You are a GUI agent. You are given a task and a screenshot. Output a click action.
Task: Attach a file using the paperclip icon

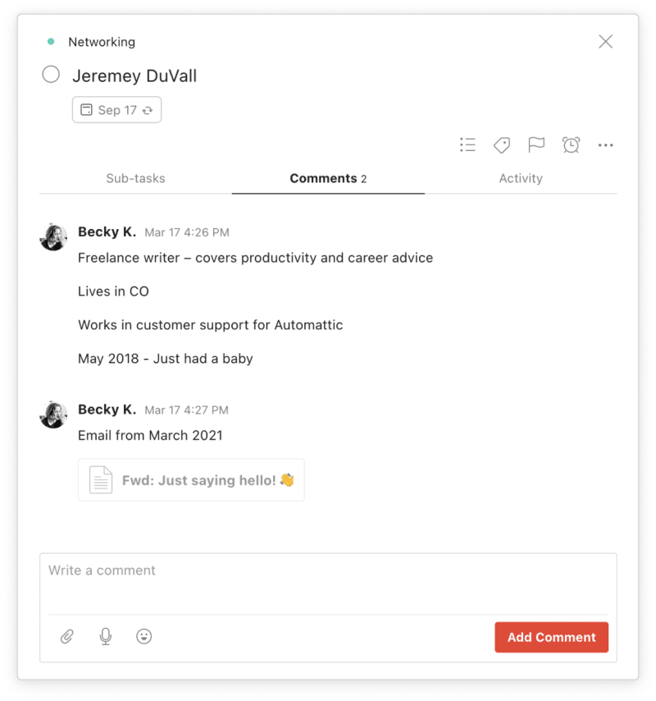tap(67, 636)
